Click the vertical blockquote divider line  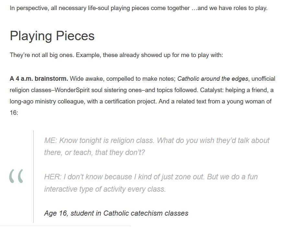[33, 176]
